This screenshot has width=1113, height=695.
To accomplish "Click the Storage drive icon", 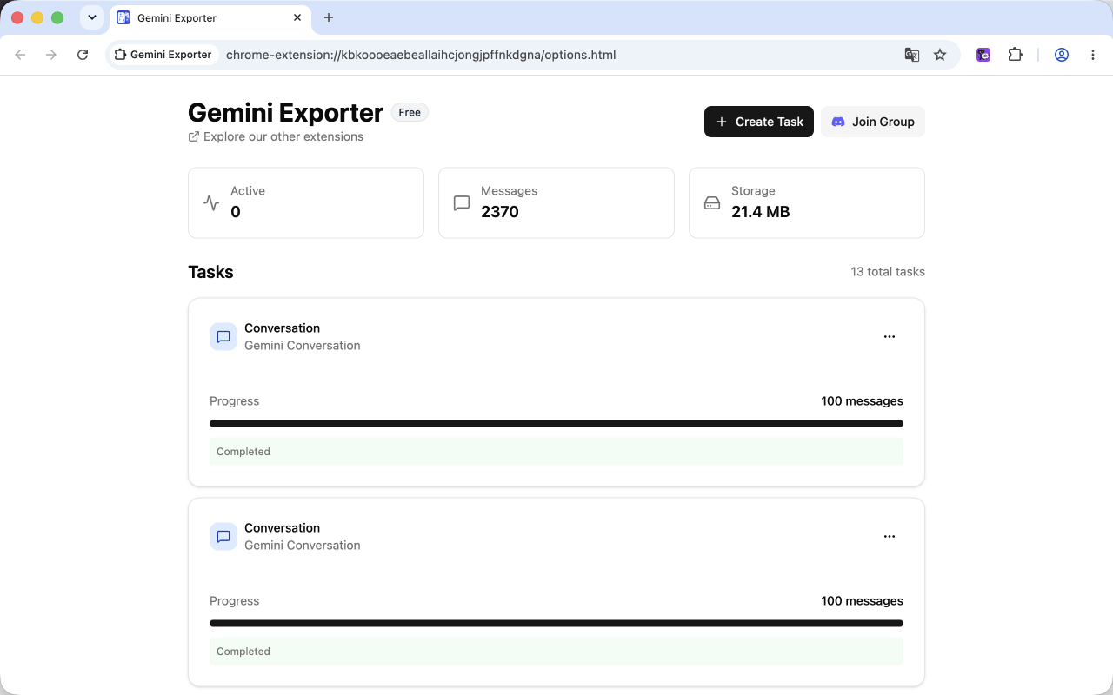I will (712, 202).
